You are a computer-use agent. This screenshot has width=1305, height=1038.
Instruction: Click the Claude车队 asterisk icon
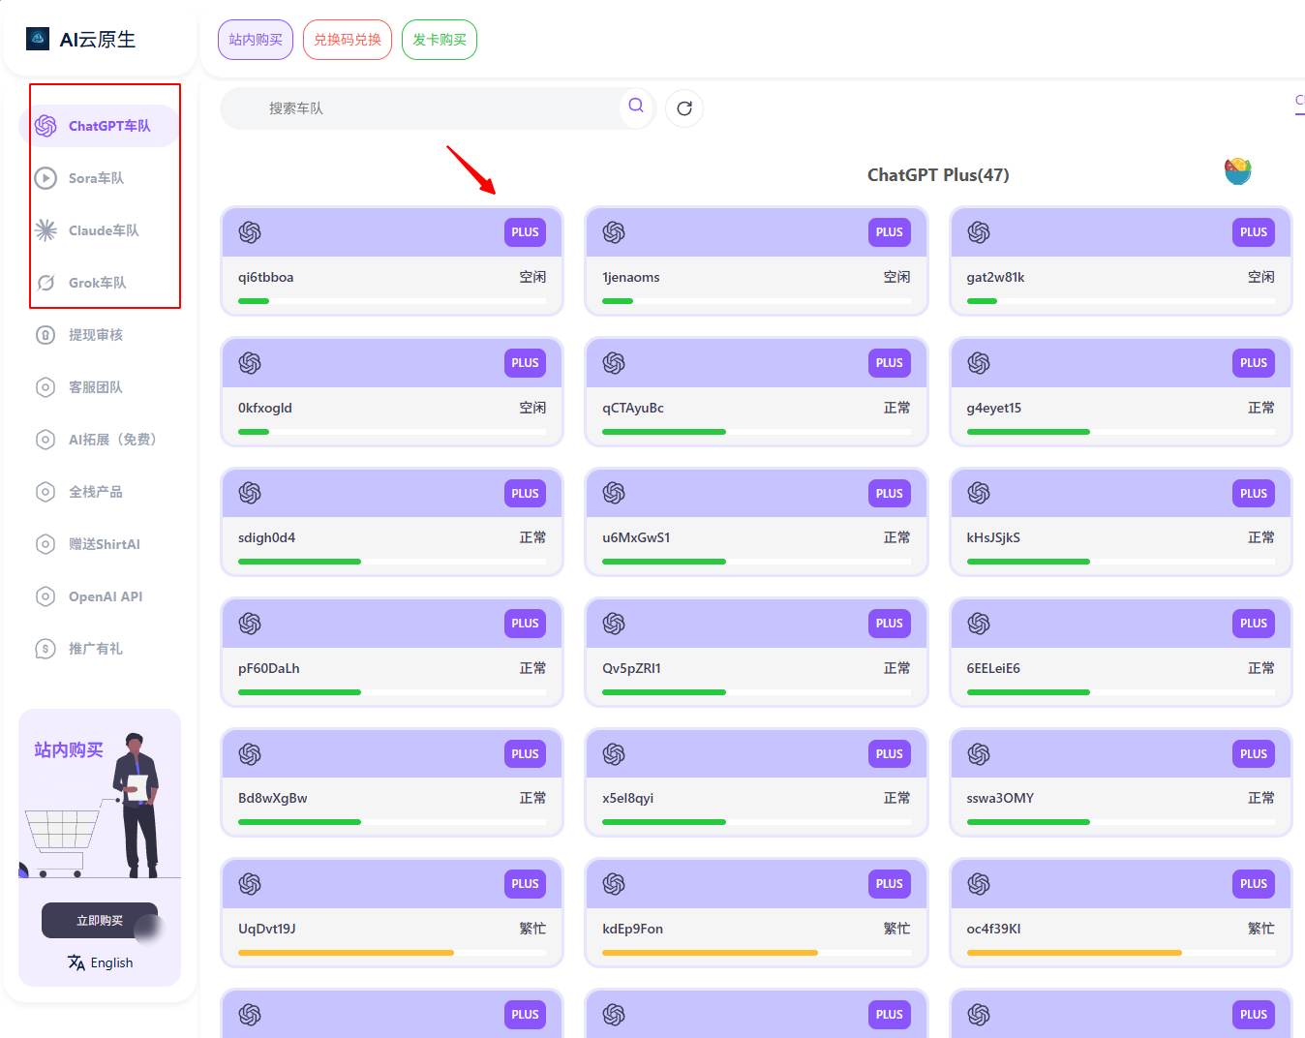[46, 230]
